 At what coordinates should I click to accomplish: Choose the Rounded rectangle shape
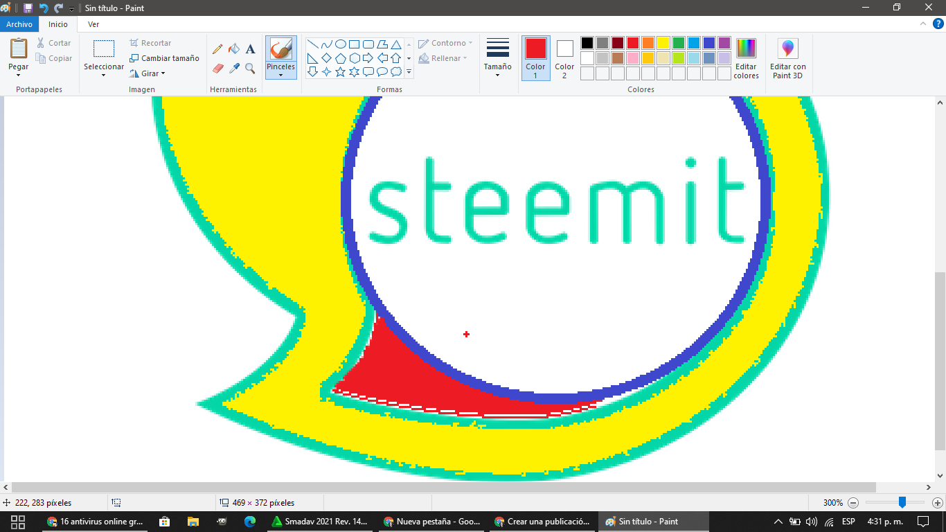pyautogui.click(x=368, y=44)
